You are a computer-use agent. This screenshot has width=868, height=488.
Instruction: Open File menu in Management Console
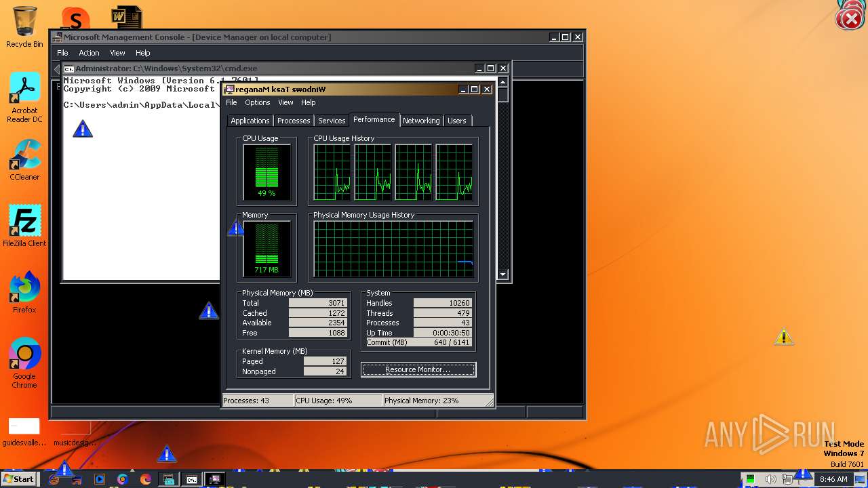(62, 53)
